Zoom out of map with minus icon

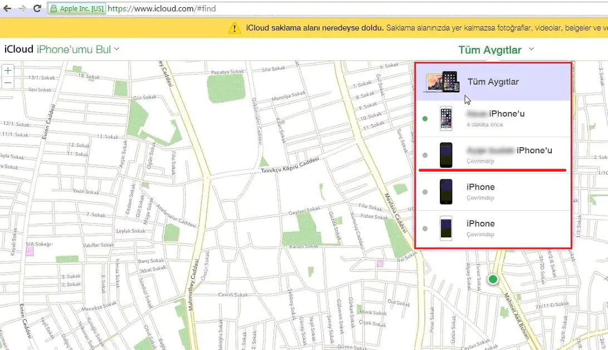pos(8,81)
